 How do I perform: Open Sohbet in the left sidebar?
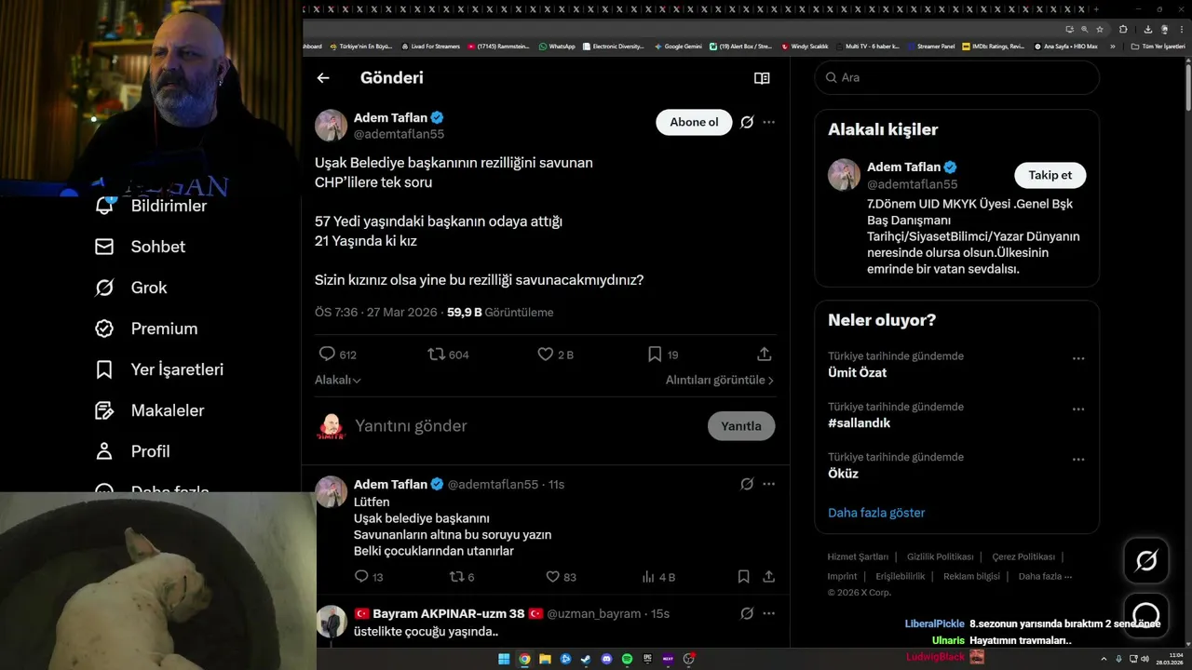click(x=140, y=247)
